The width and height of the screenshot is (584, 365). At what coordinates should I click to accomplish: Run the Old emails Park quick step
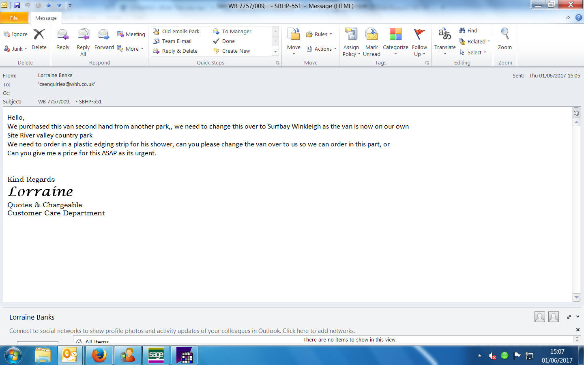tap(176, 31)
